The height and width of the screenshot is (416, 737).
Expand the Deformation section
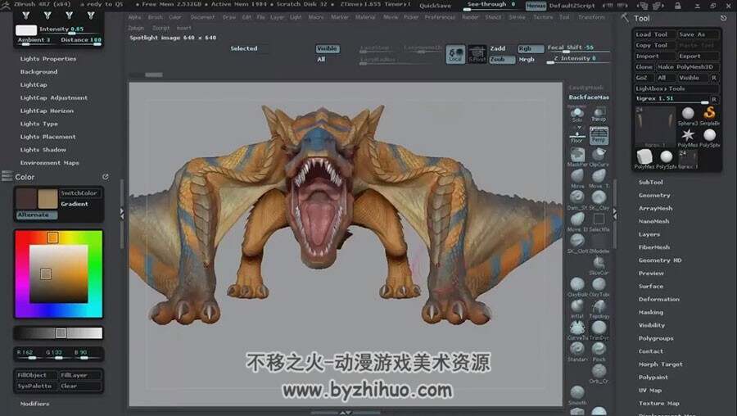pos(658,299)
